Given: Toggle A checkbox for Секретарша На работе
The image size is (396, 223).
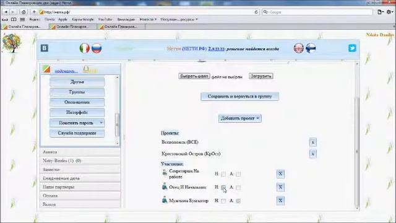Looking at the screenshot, I should tap(238, 174).
